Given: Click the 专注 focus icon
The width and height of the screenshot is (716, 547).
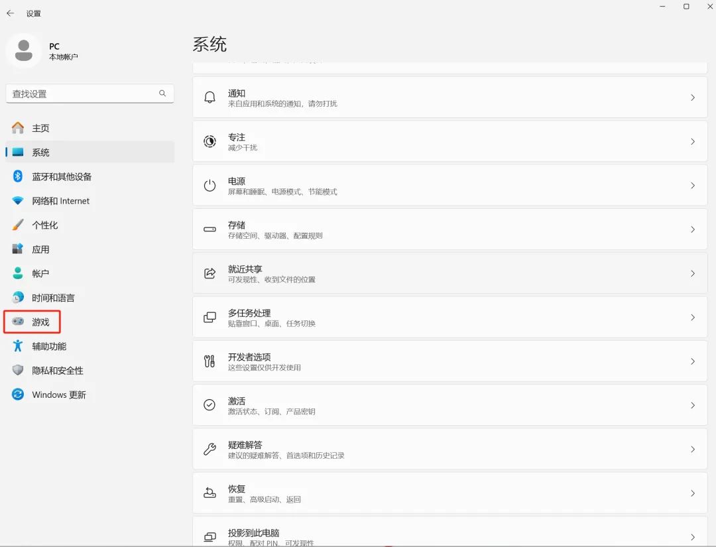Looking at the screenshot, I should click(x=209, y=141).
